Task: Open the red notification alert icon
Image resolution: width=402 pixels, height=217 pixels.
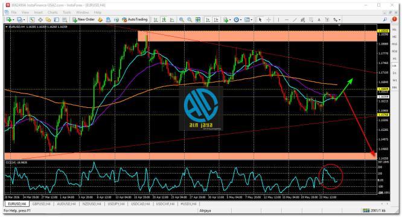Action: pyautogui.click(x=394, y=19)
